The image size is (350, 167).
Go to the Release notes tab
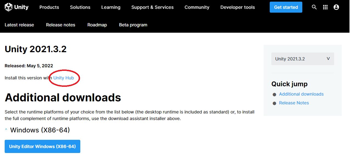61,25
